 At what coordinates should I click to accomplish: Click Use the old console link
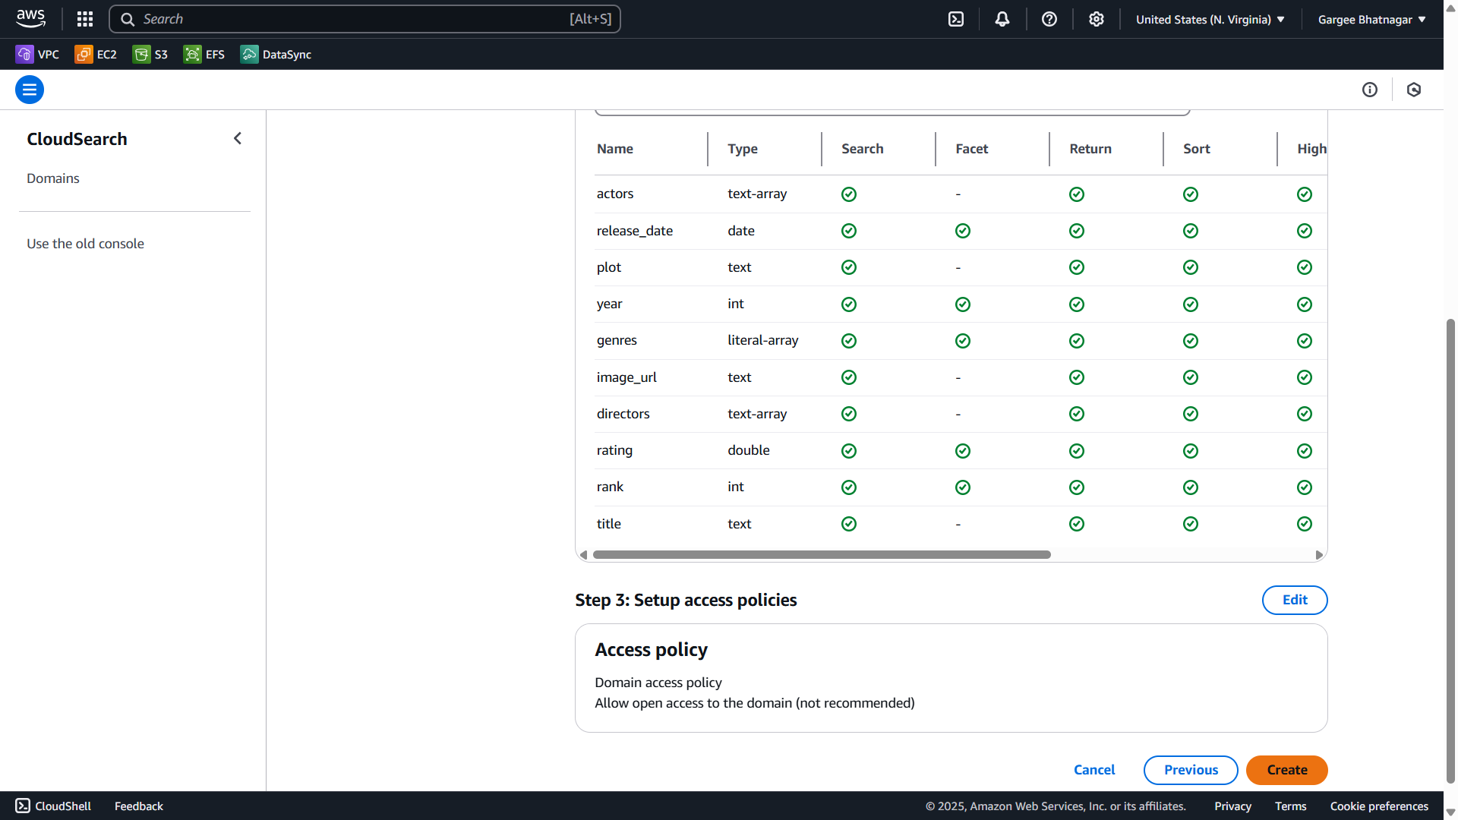(85, 244)
